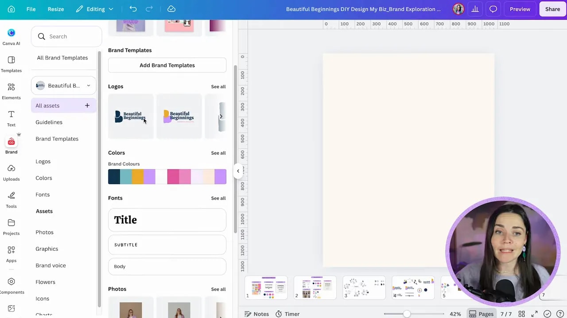Open the Flowers asset category

(x=45, y=282)
